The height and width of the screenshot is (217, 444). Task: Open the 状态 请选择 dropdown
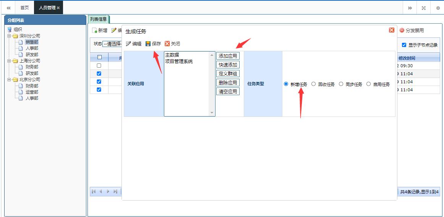pos(112,44)
